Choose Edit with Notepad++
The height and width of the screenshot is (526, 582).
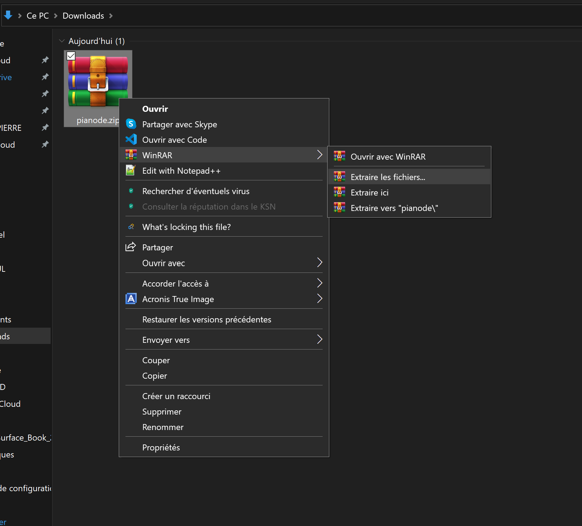(224, 171)
